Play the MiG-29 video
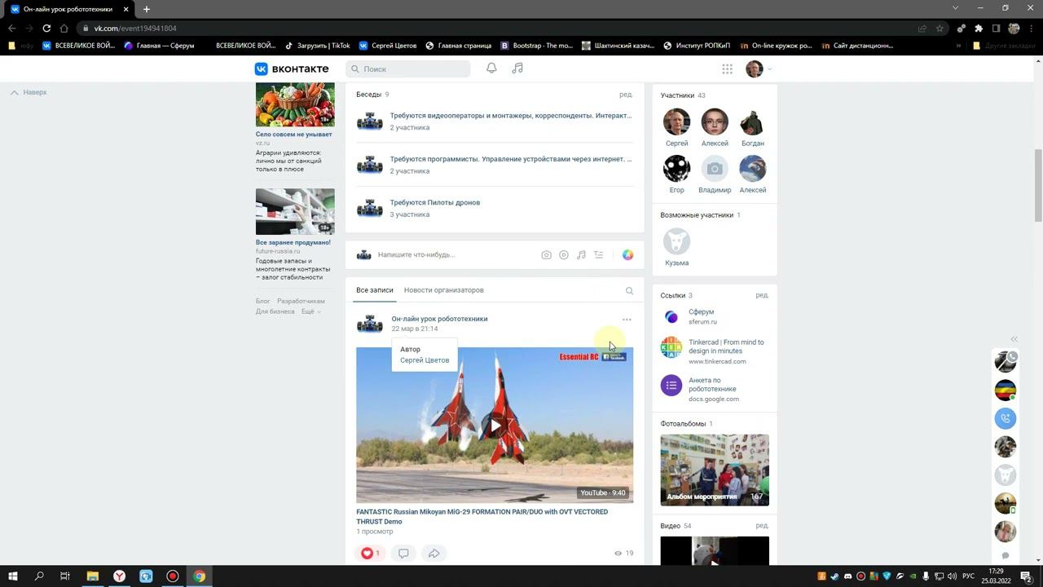This screenshot has width=1043, height=587. [495, 425]
